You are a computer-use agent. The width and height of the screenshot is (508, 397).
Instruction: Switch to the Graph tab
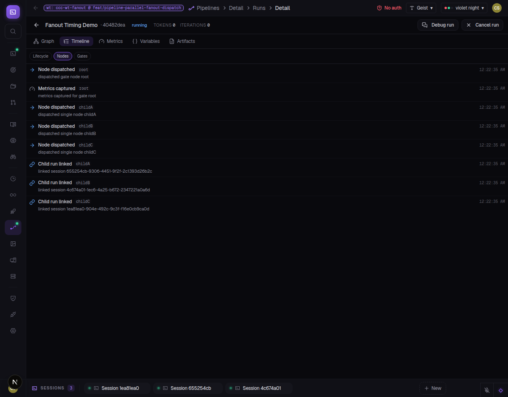(x=44, y=41)
